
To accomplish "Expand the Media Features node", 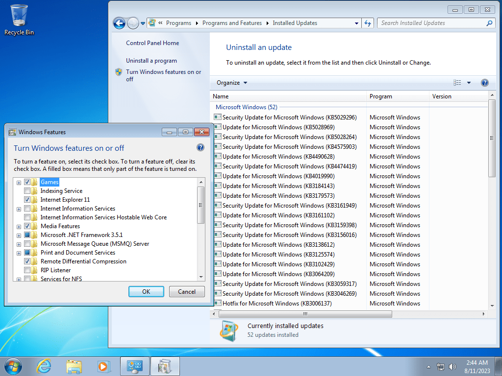I will pyautogui.click(x=19, y=227).
